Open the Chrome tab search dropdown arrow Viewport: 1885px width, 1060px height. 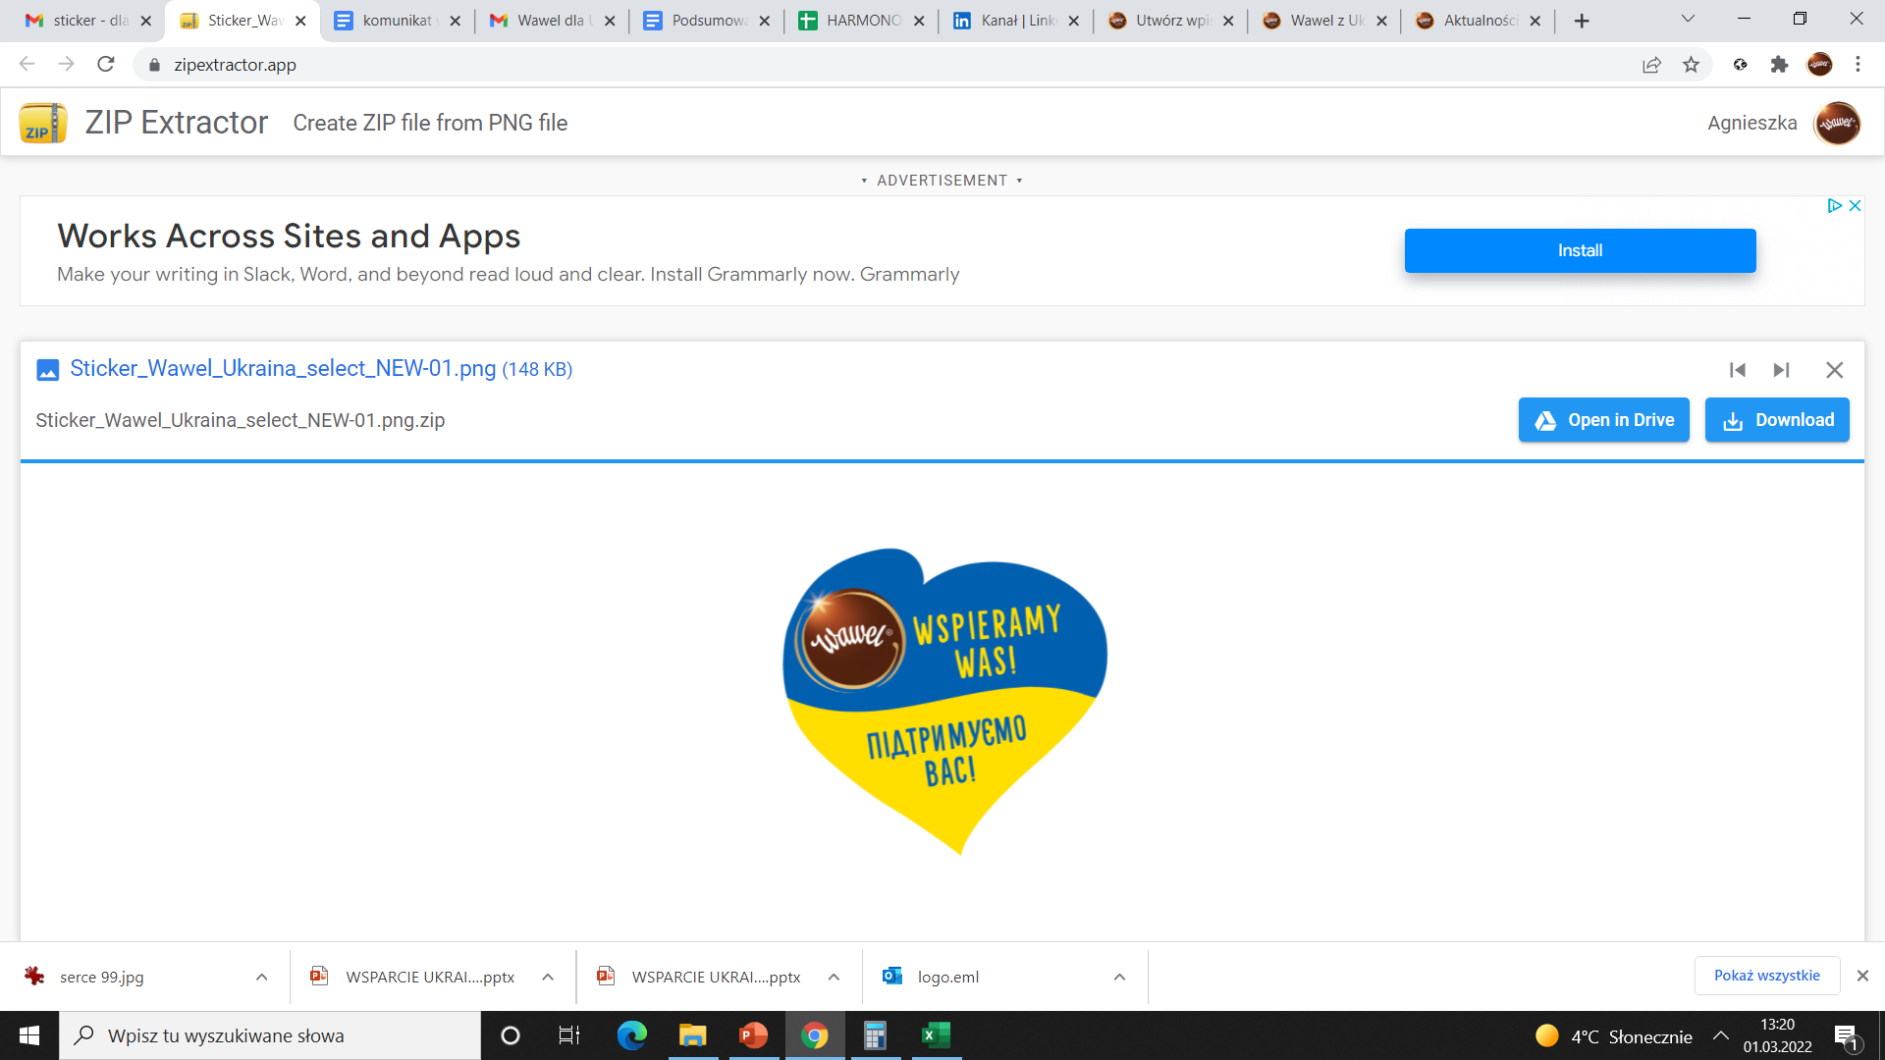click(x=1688, y=20)
